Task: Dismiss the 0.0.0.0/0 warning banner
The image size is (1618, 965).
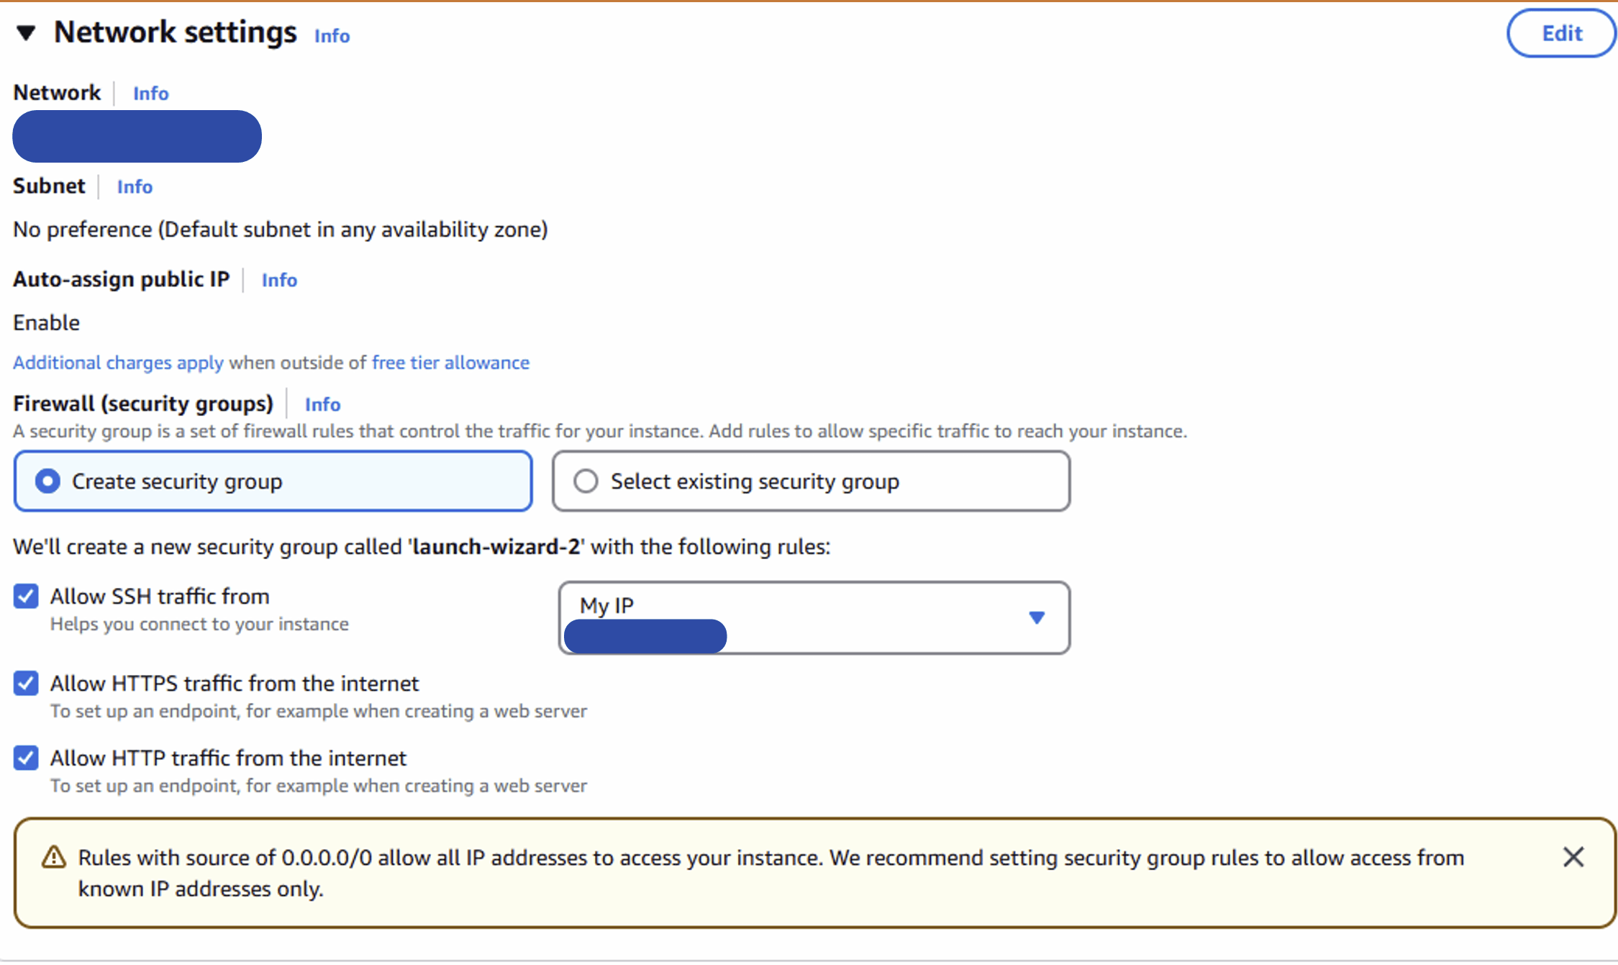Action: point(1573,857)
